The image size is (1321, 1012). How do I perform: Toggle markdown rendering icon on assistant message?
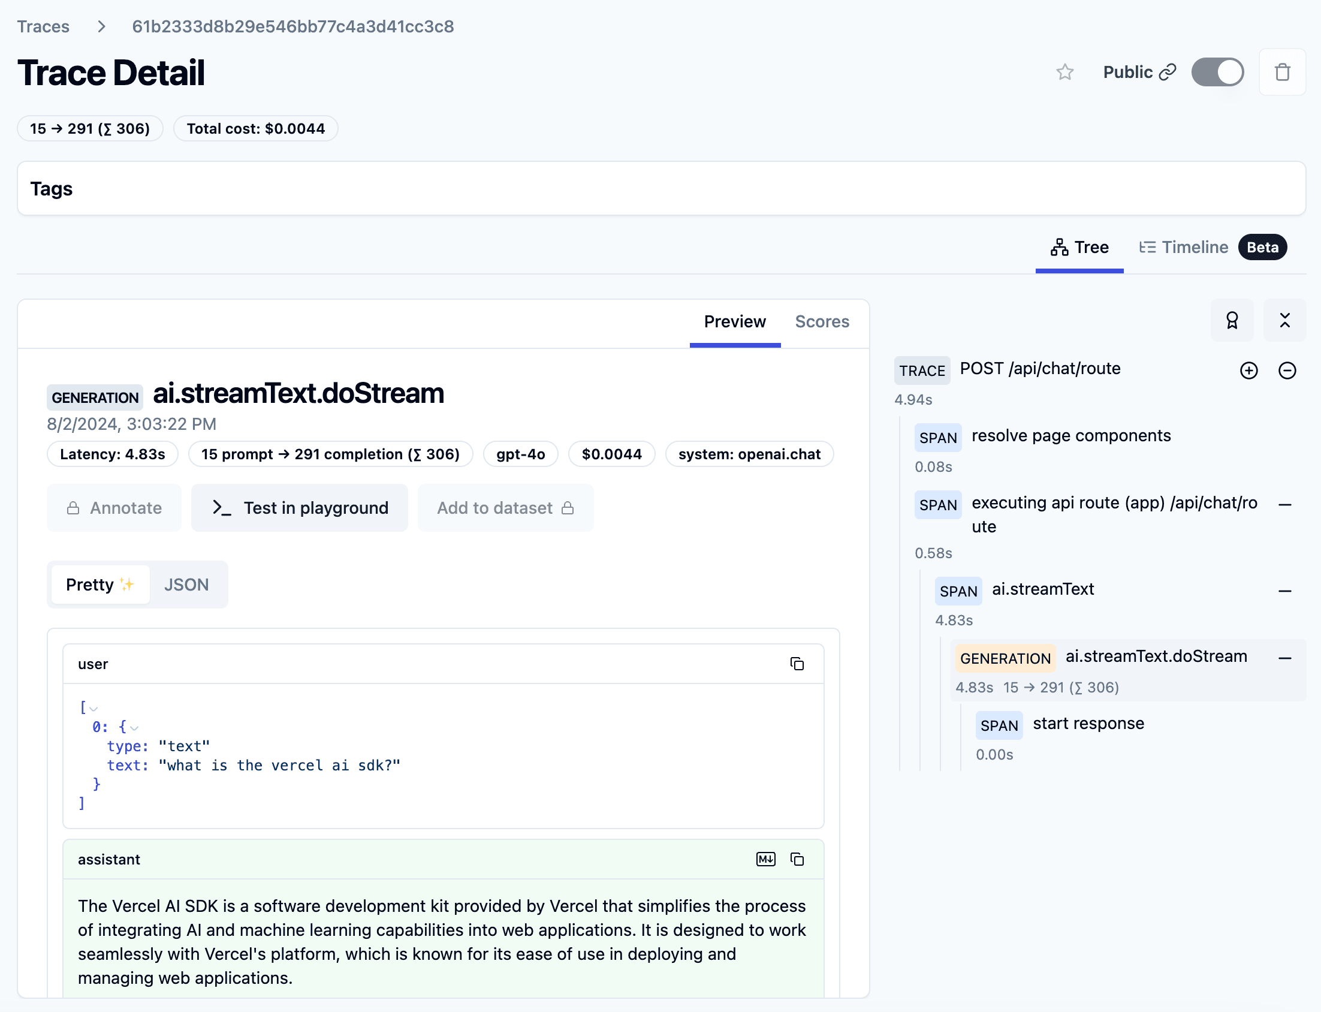[x=765, y=859]
